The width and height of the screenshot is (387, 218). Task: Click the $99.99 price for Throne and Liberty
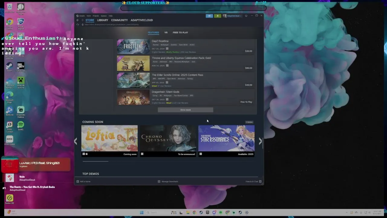(x=249, y=68)
